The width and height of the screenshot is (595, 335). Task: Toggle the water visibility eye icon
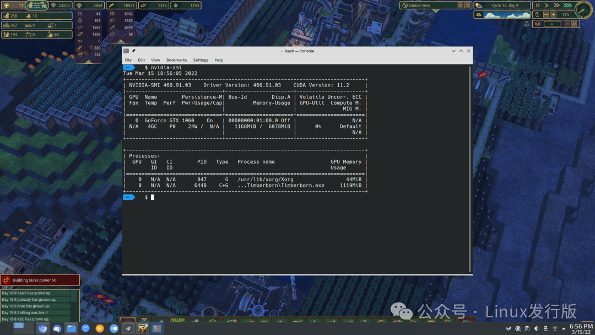point(527,24)
